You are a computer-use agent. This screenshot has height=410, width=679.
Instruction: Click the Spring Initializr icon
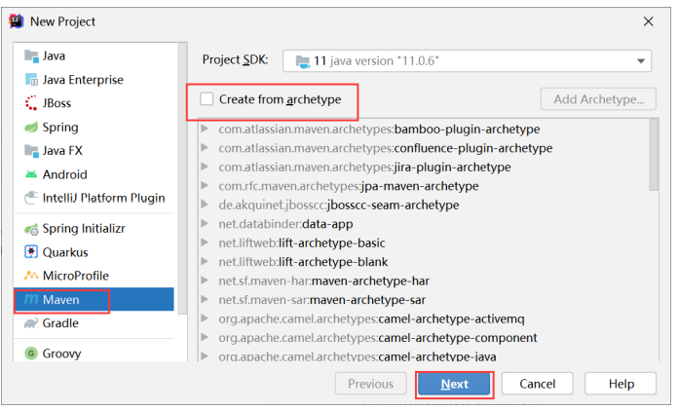pos(31,229)
